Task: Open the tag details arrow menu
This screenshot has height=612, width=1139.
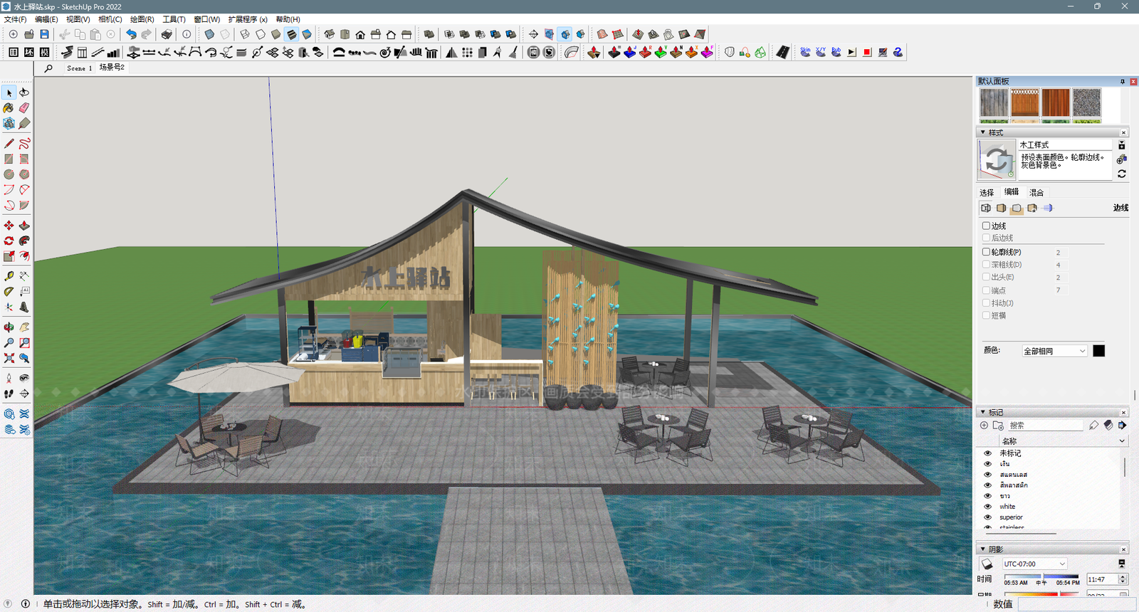Action: (x=1123, y=425)
